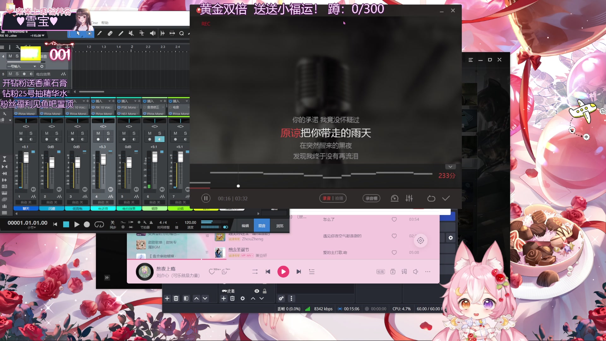The width and height of the screenshot is (606, 341).
Task: Arm record on mixer channel 5
Action: (124, 139)
